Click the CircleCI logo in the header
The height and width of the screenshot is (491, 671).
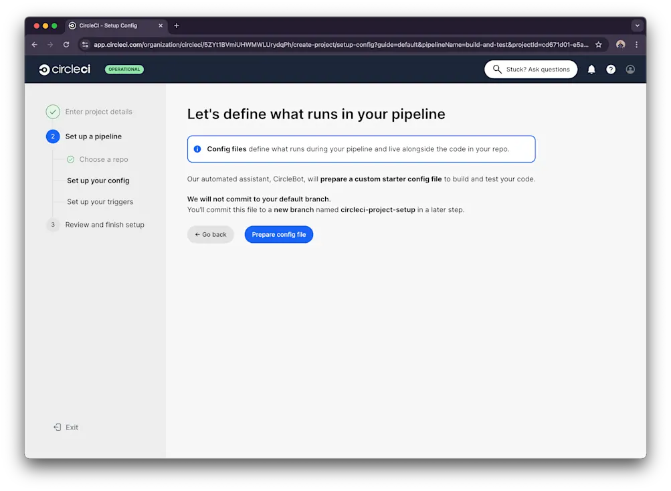point(65,70)
